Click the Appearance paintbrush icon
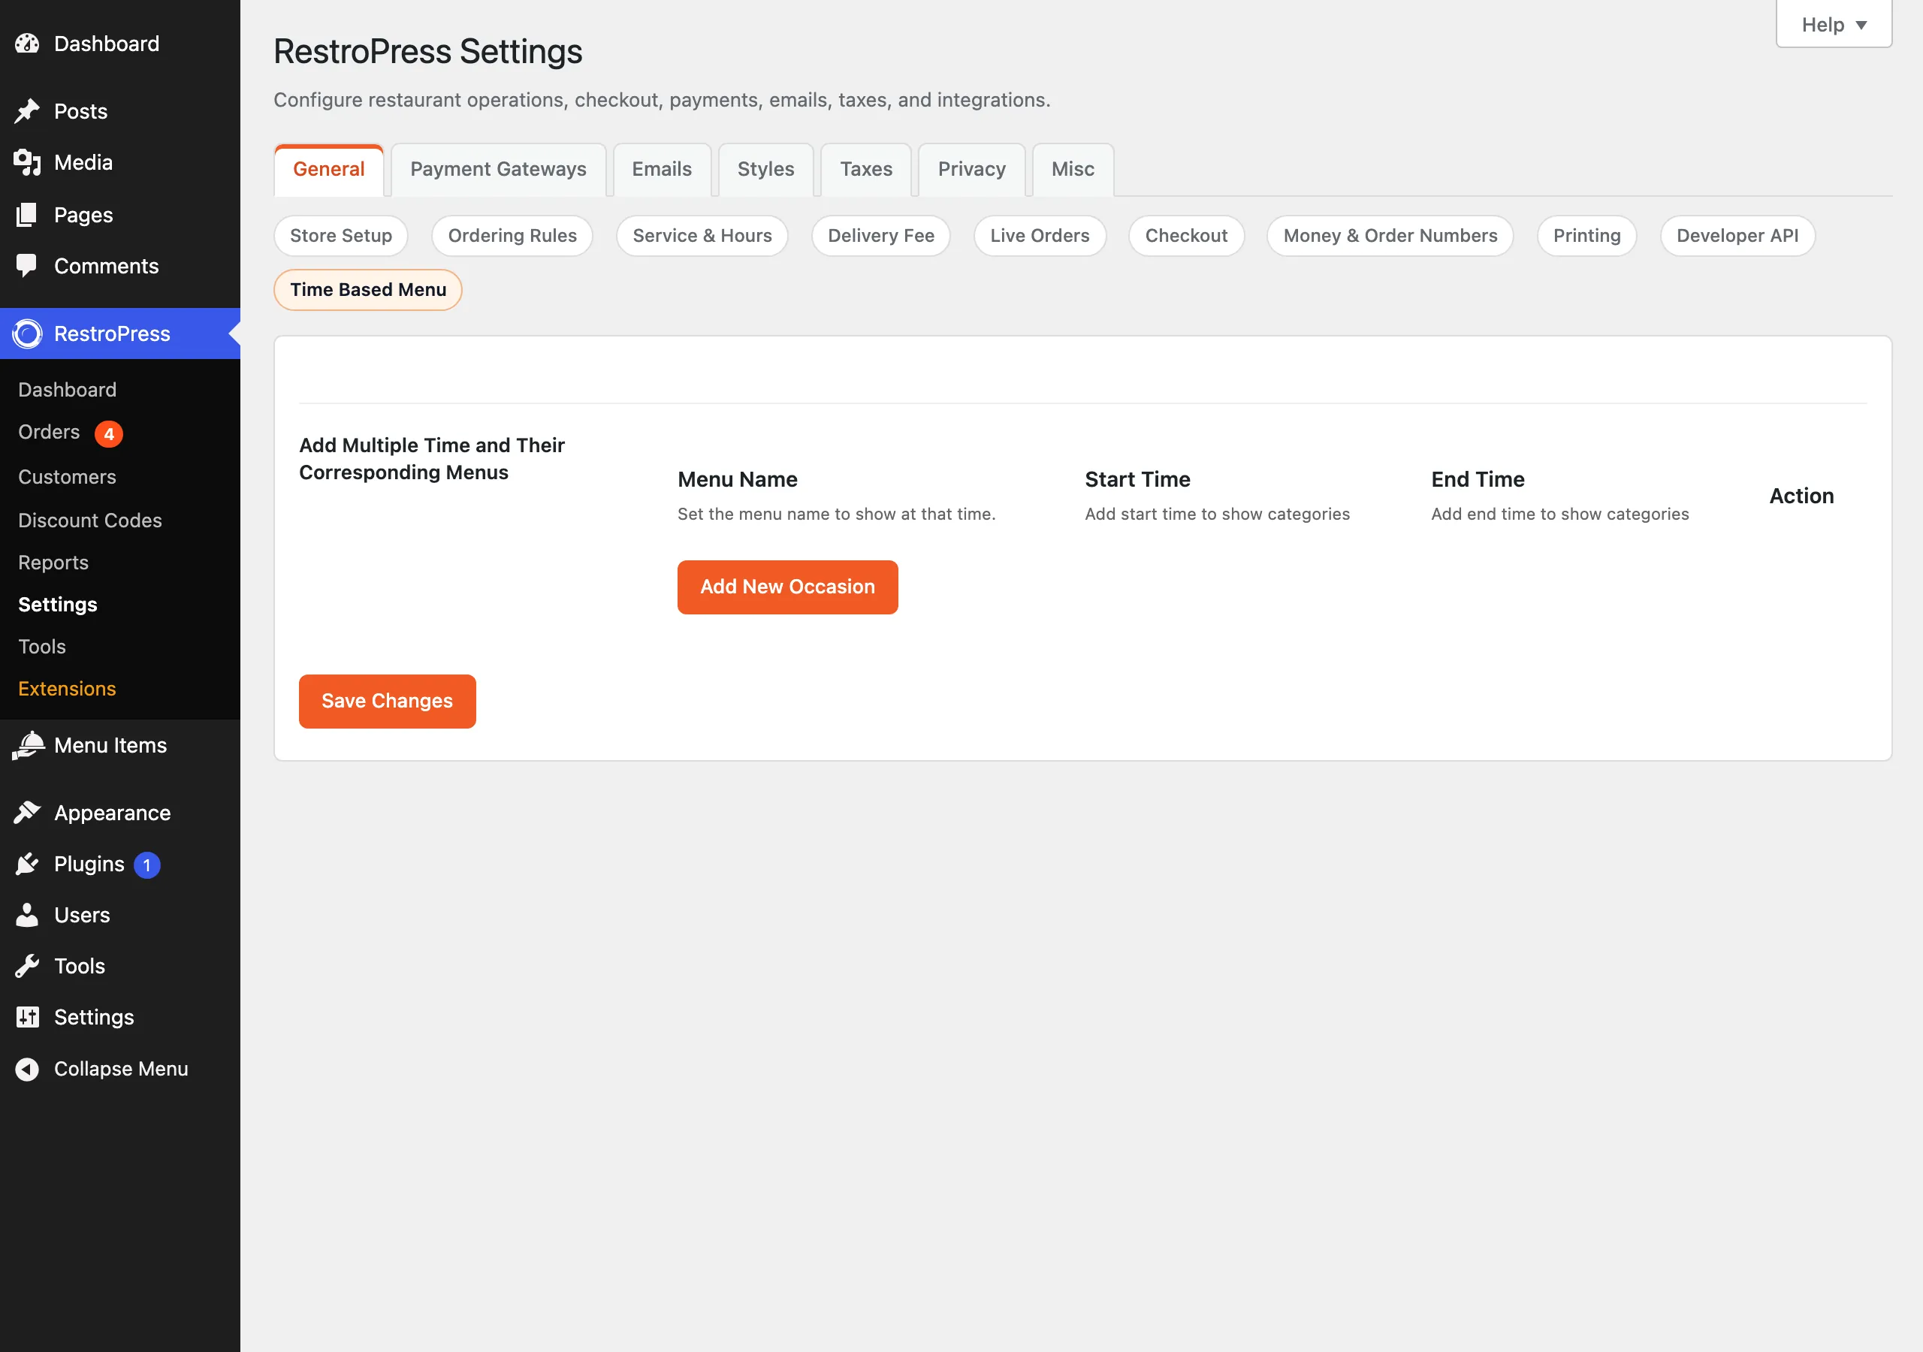This screenshot has height=1352, width=1923. coord(27,813)
